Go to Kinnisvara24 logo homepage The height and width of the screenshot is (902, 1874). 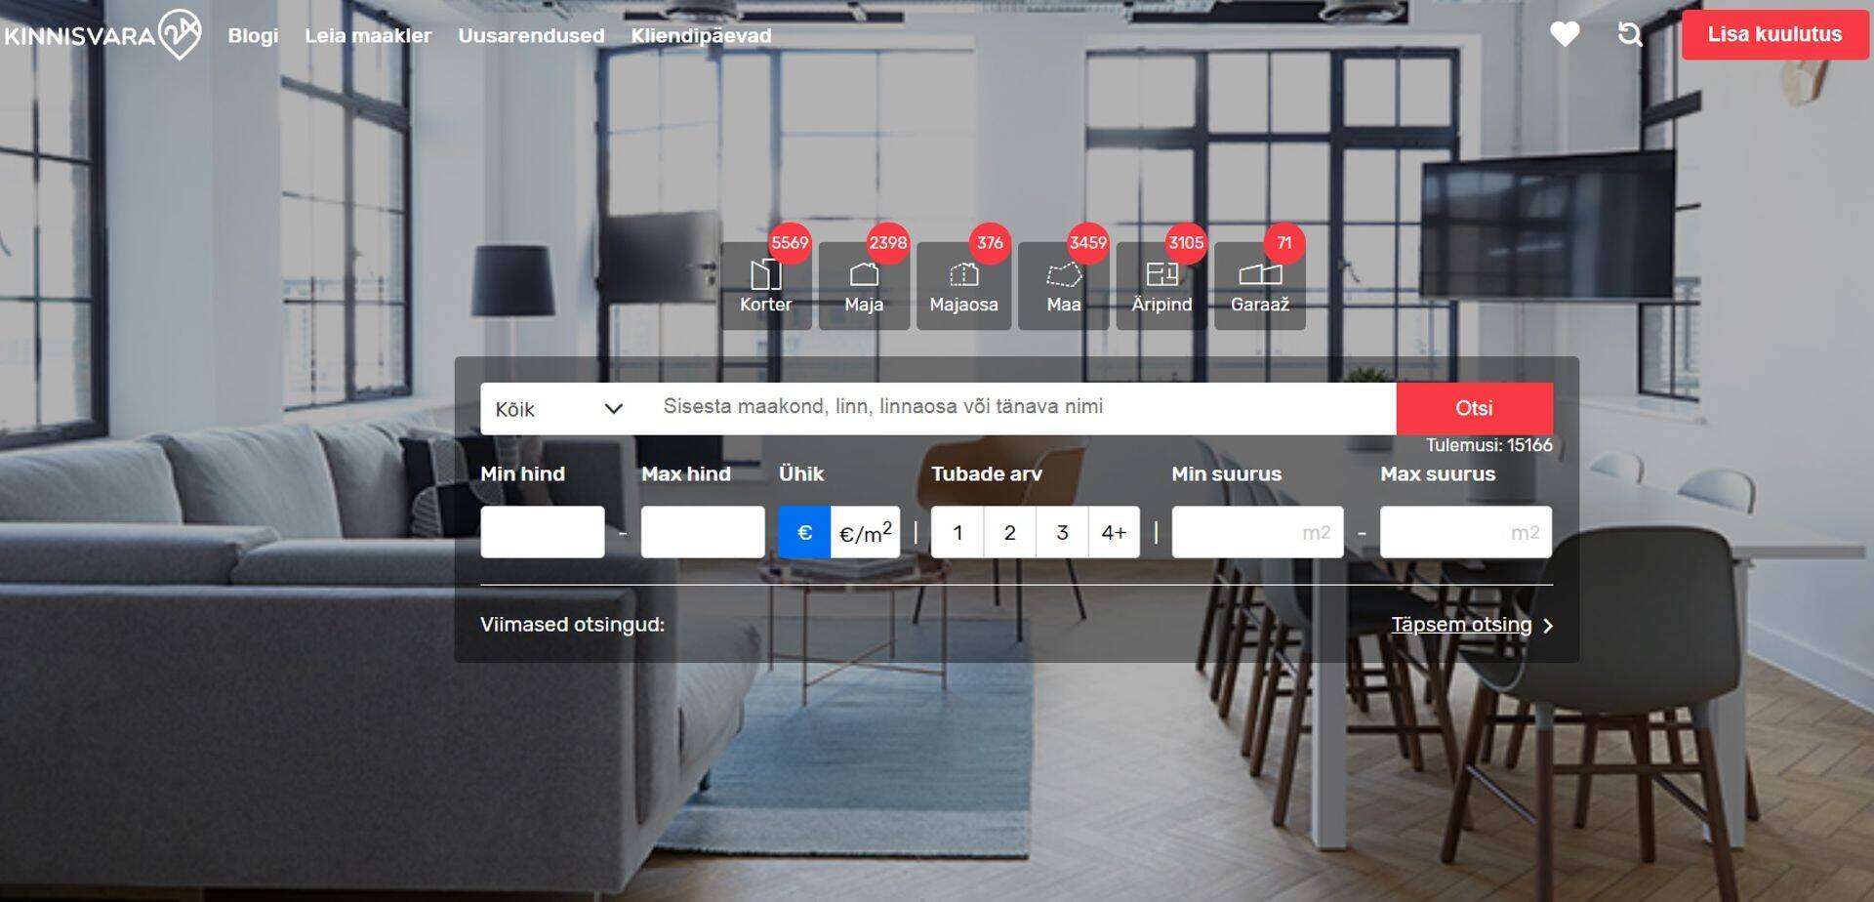tap(102, 35)
